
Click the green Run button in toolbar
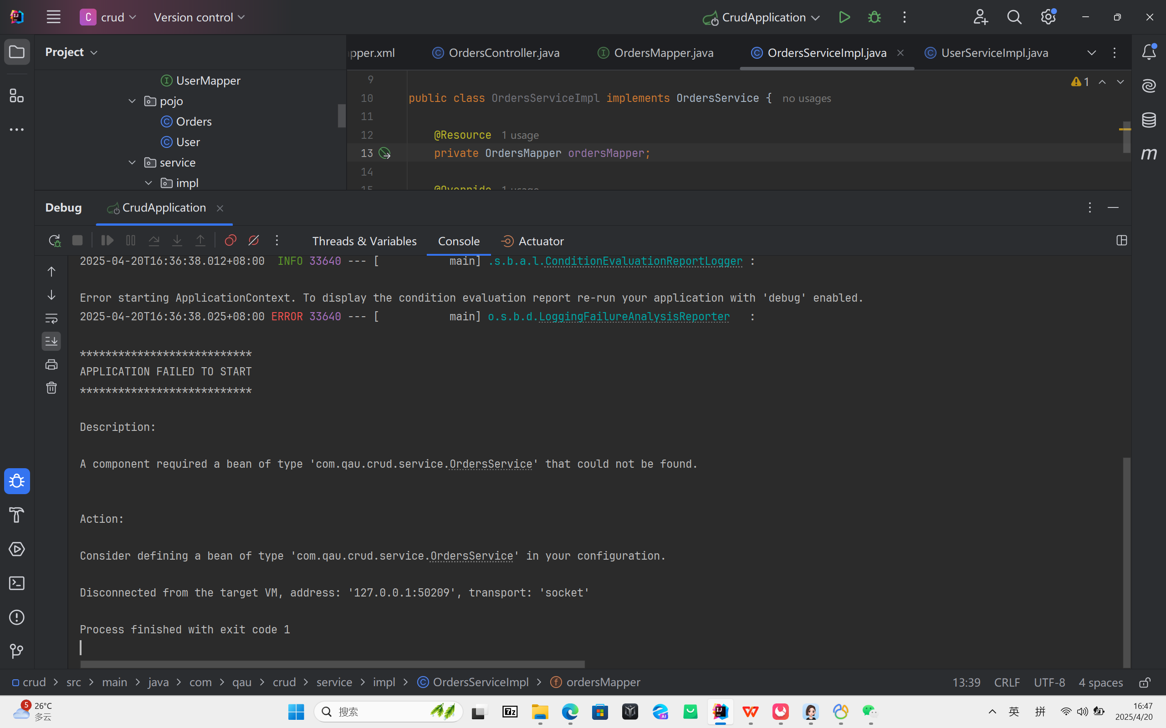844,17
